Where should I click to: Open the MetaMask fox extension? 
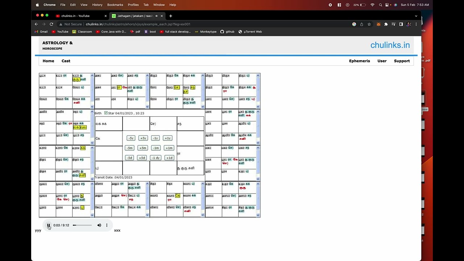pos(378,24)
